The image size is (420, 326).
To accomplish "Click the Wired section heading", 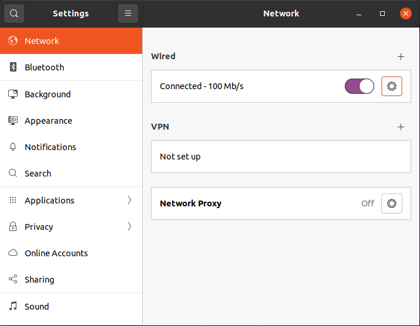I will pyautogui.click(x=163, y=56).
